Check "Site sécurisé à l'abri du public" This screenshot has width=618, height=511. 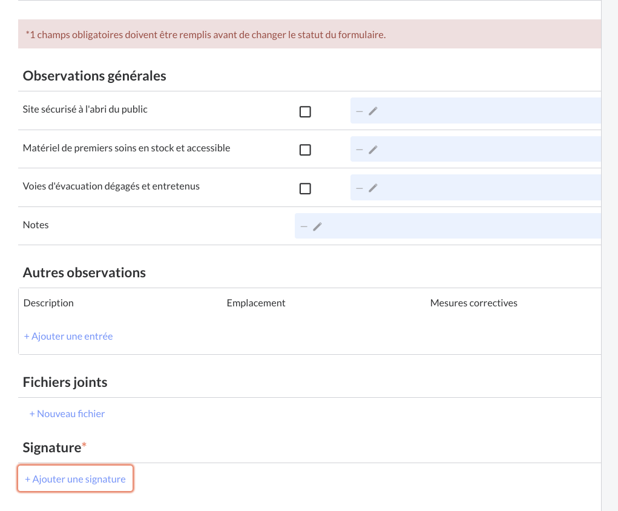305,111
